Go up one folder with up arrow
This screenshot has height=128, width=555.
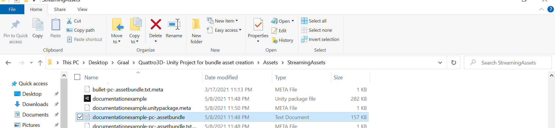pos(40,63)
